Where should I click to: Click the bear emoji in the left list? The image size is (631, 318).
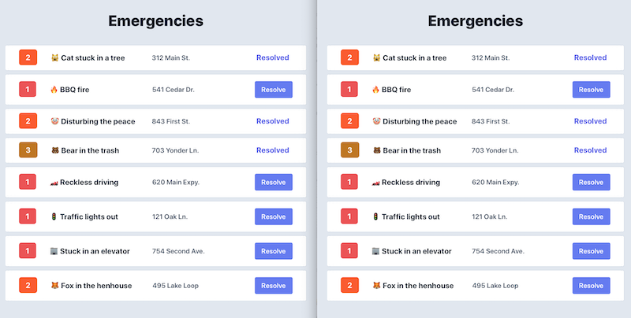click(55, 150)
